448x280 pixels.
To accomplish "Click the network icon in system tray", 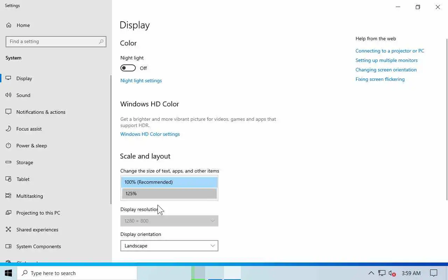I will point(382,273).
